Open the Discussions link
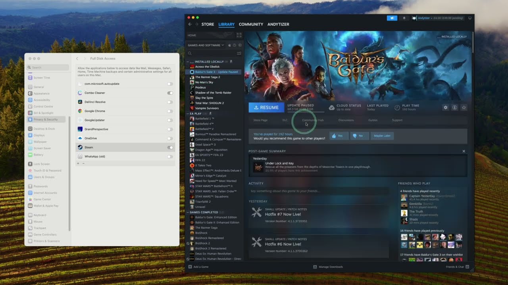The height and width of the screenshot is (285, 508). (346, 120)
